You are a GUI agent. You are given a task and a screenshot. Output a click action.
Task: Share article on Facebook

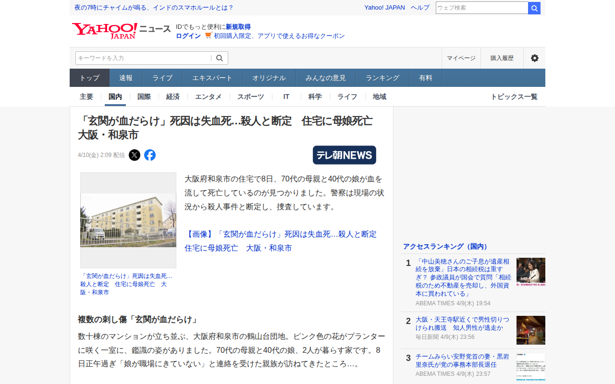tap(150, 155)
